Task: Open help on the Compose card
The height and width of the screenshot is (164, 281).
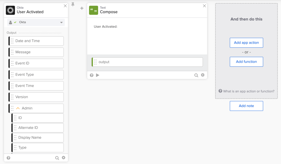Action: [x=92, y=75]
